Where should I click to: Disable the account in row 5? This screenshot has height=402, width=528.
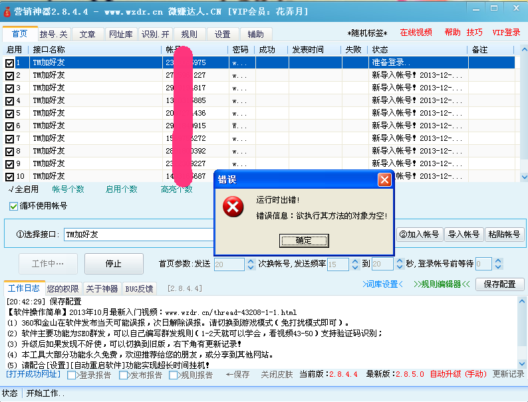pos(9,114)
